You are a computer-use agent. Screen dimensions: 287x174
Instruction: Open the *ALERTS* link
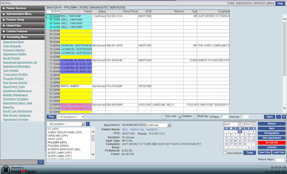point(152,130)
